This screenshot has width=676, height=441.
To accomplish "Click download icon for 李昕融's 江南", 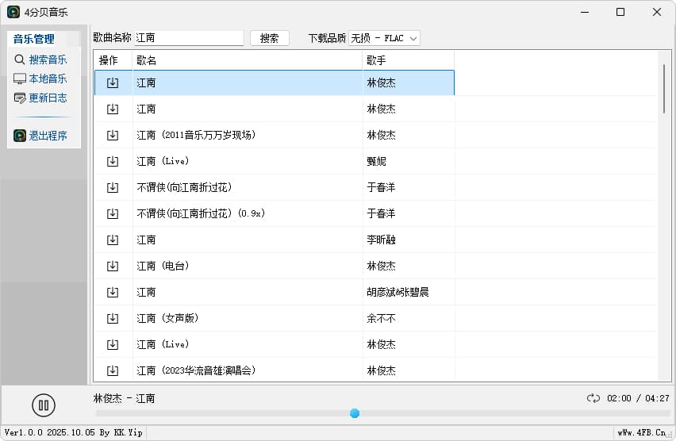I will 113,240.
